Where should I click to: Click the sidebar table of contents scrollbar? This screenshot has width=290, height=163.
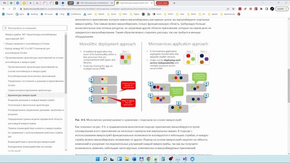coord(66,64)
